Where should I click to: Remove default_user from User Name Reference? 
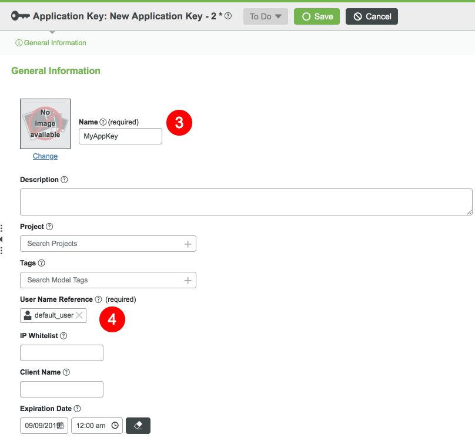pyautogui.click(x=79, y=315)
